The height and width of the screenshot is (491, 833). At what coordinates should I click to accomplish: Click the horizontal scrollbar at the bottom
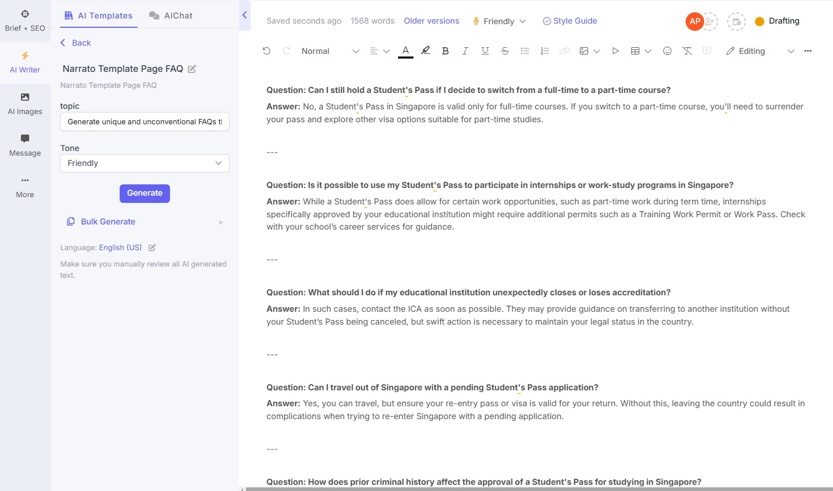click(539, 489)
